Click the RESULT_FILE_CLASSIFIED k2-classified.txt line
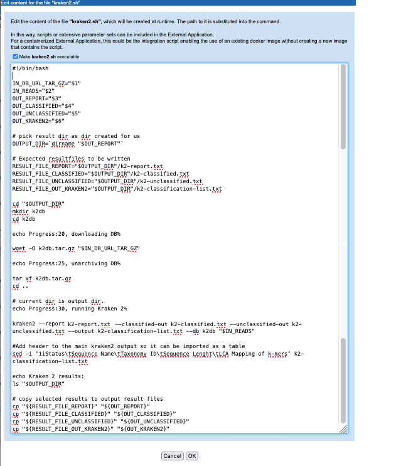This screenshot has height=466, width=401. pos(100,174)
